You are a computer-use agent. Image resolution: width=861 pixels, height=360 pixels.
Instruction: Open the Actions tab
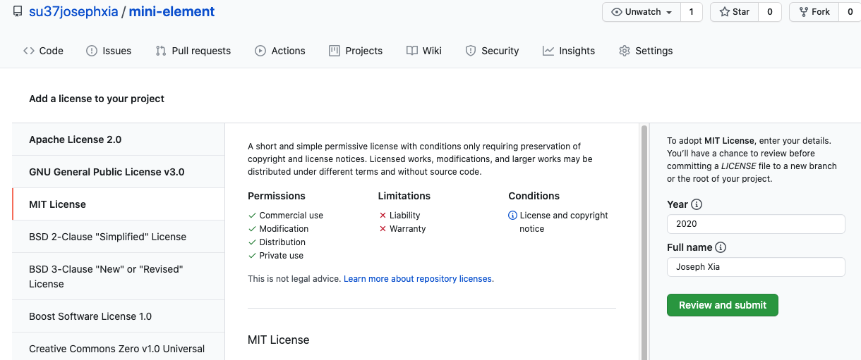280,51
